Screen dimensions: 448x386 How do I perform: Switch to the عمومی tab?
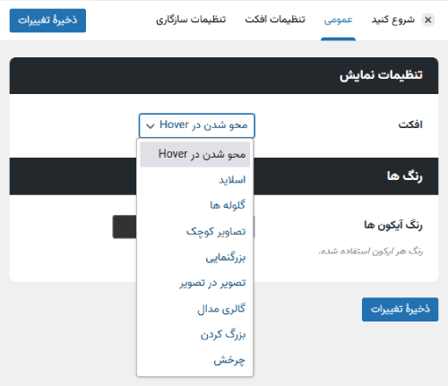pyautogui.click(x=338, y=20)
